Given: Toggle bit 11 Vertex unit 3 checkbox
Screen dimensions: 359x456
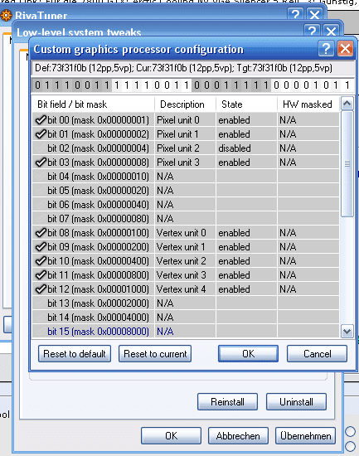Looking at the screenshot, I should coord(41,274).
